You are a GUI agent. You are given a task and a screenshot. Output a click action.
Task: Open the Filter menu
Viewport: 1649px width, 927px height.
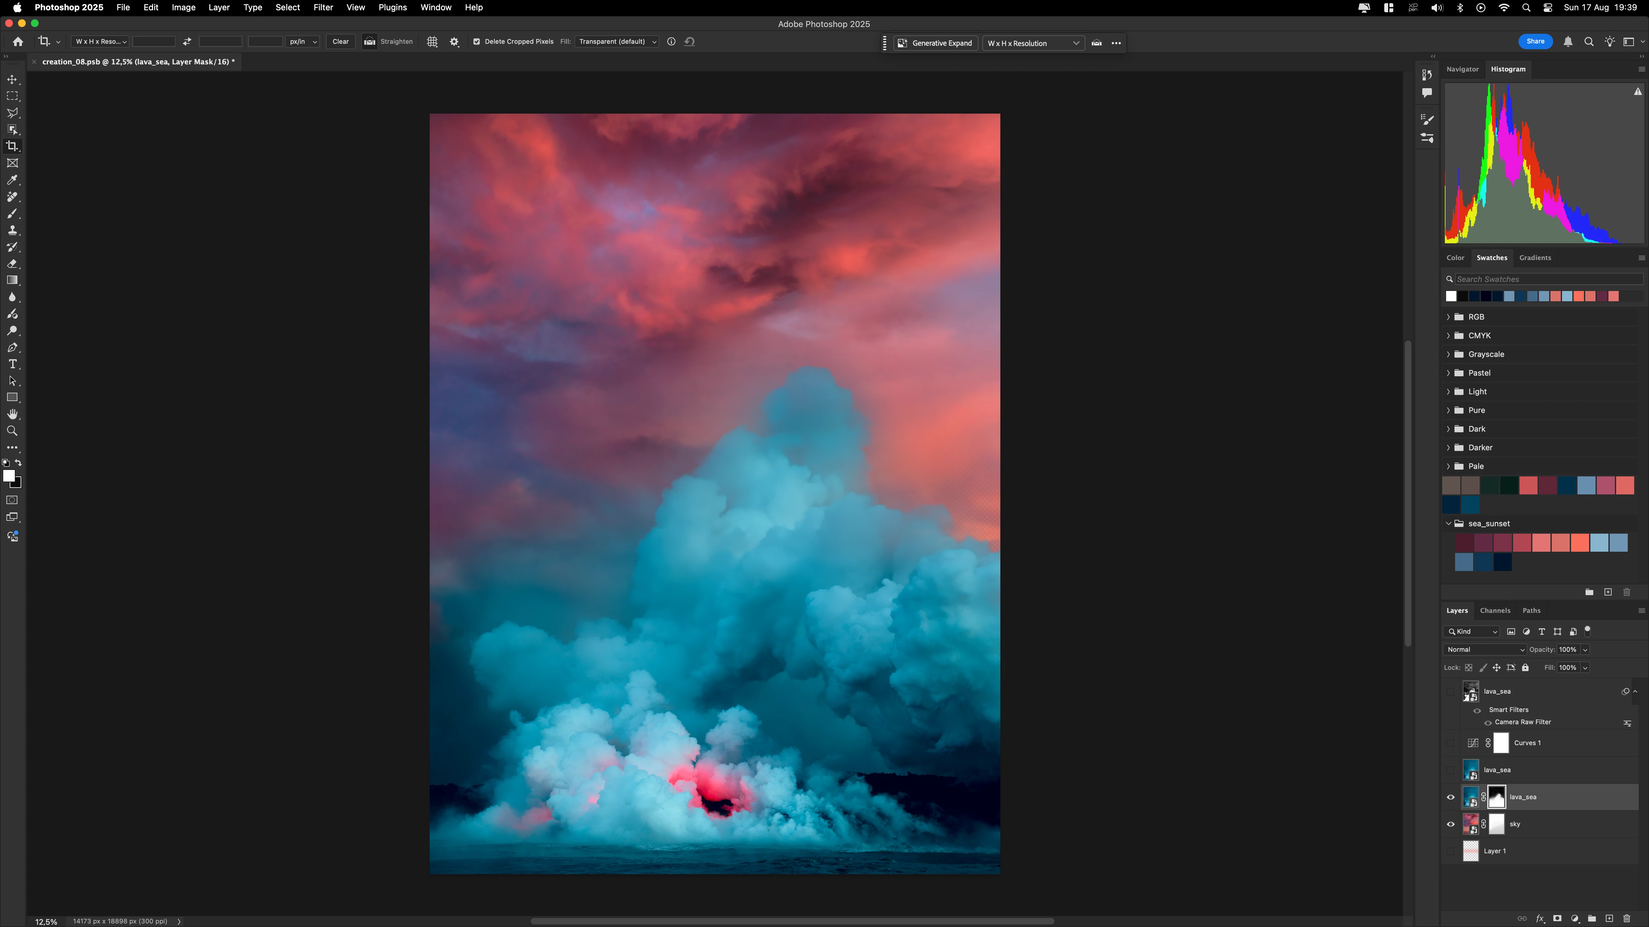pyautogui.click(x=323, y=8)
